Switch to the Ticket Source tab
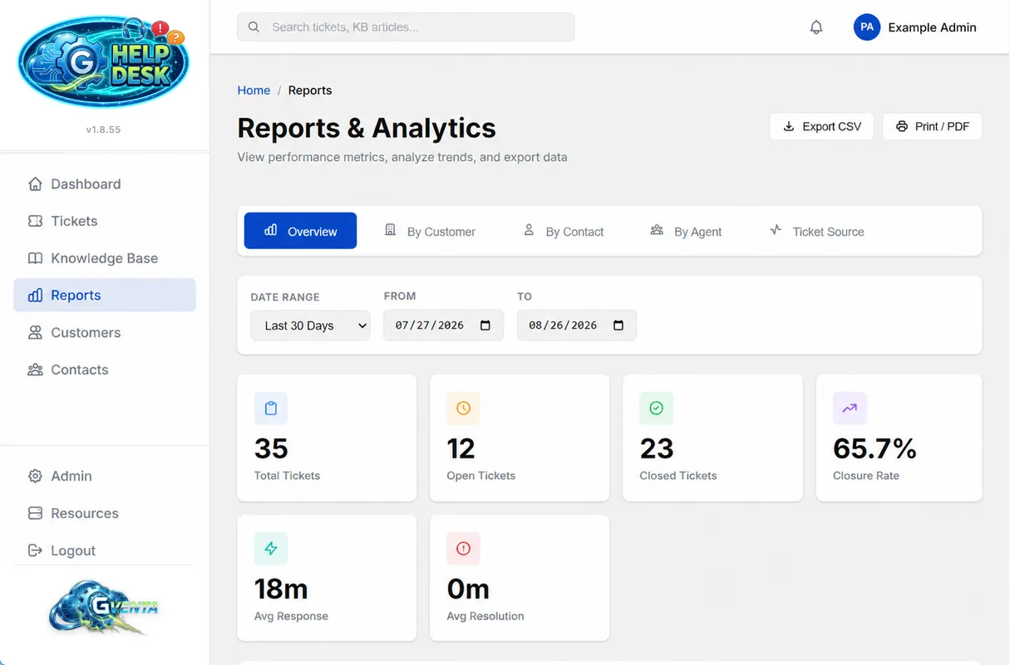This screenshot has width=1010, height=665. (x=817, y=232)
